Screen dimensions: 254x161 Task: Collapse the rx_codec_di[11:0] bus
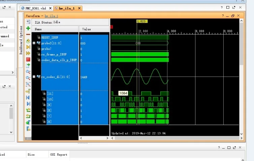pyautogui.click(x=34, y=77)
